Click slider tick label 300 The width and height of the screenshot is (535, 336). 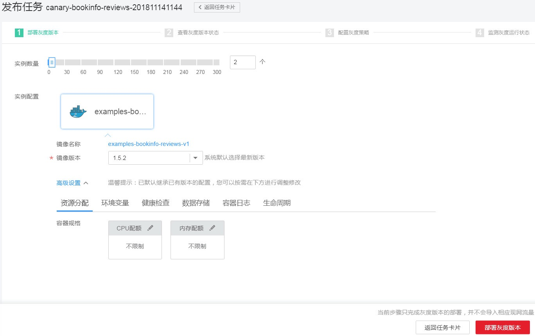tap(217, 72)
